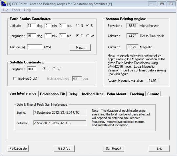The width and height of the screenshot is (177, 156).
Task: Select the N latitude hemisphere radio button
Action: (77, 25)
